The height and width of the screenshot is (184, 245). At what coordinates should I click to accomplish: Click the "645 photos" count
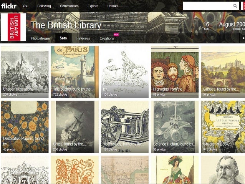(210, 149)
